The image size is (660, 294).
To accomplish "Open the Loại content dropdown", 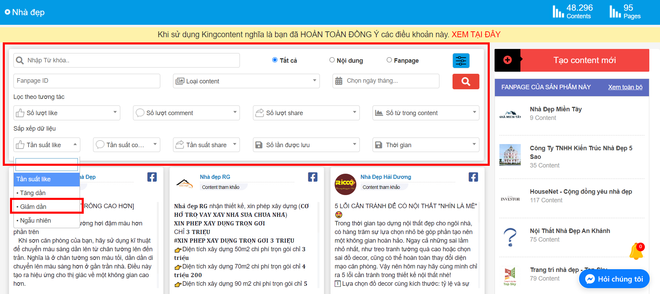I will click(x=246, y=81).
